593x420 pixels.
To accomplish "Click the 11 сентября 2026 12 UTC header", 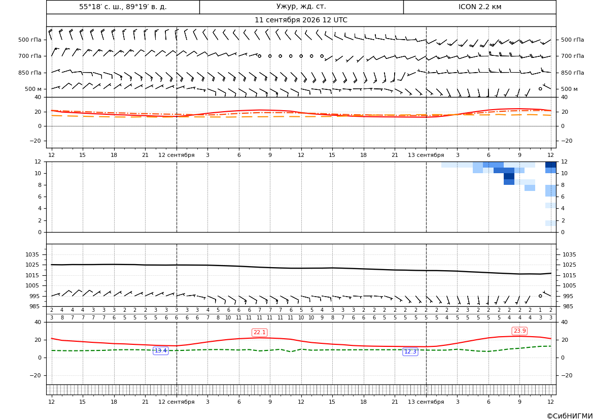I will click(301, 20).
